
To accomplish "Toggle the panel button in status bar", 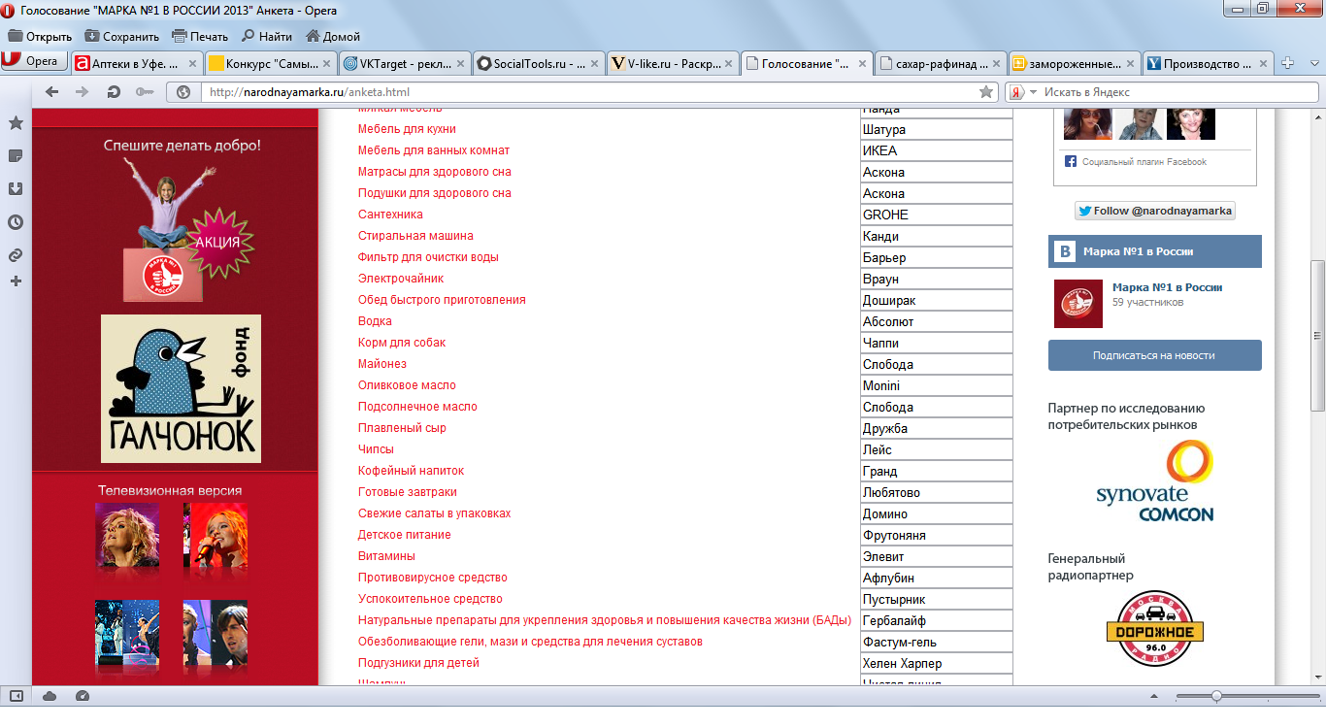I will 16,696.
